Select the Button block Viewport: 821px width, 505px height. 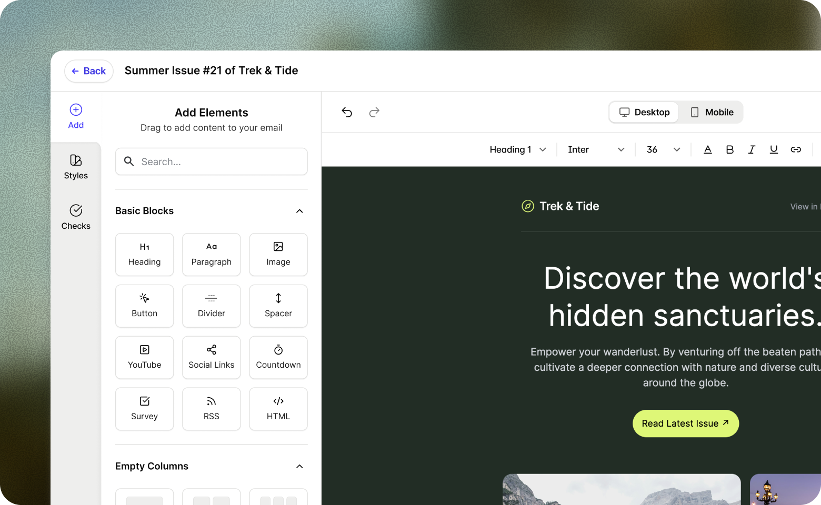point(145,306)
